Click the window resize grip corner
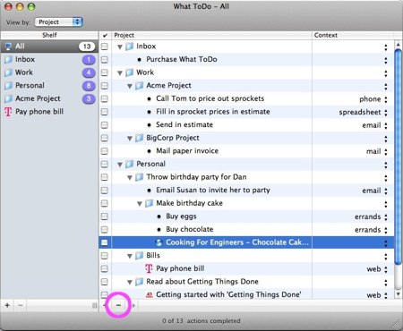The image size is (403, 331). pos(397,324)
